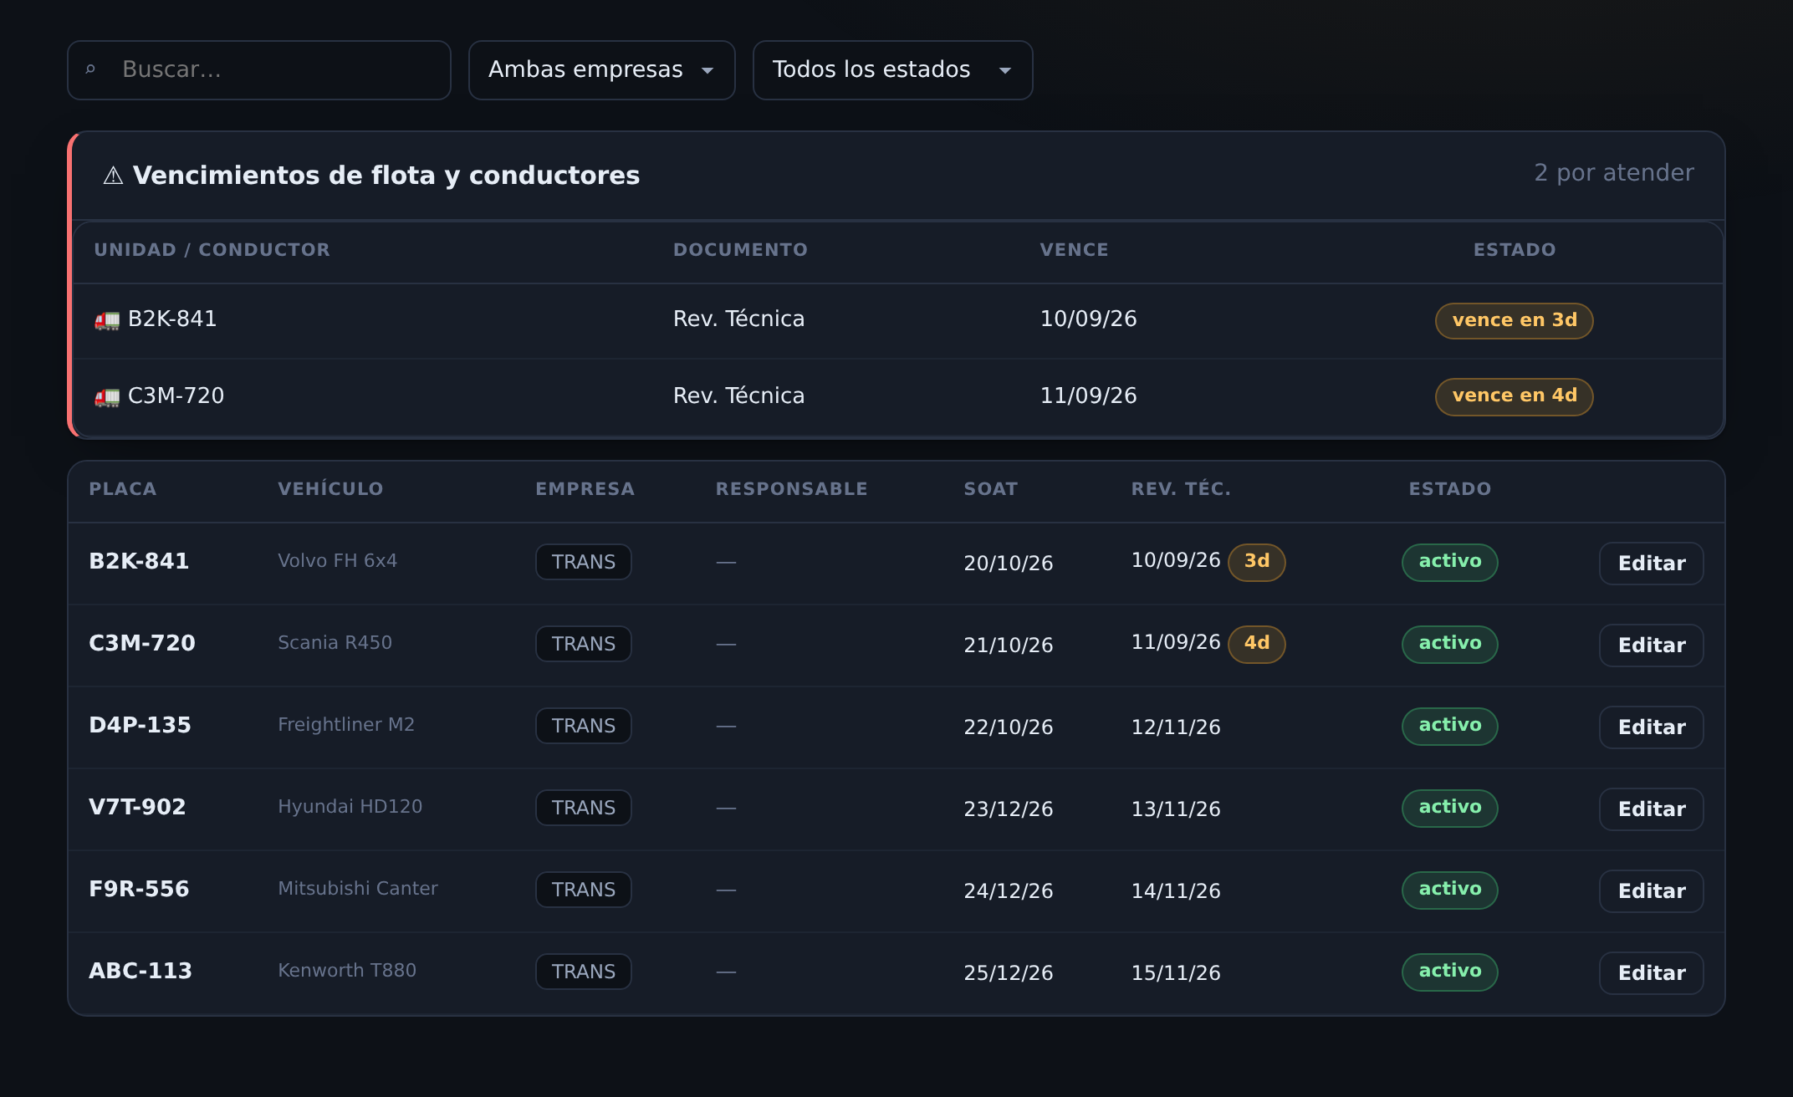This screenshot has height=1097, width=1793.
Task: Click the '2 por atender' counter
Action: coord(1614,173)
